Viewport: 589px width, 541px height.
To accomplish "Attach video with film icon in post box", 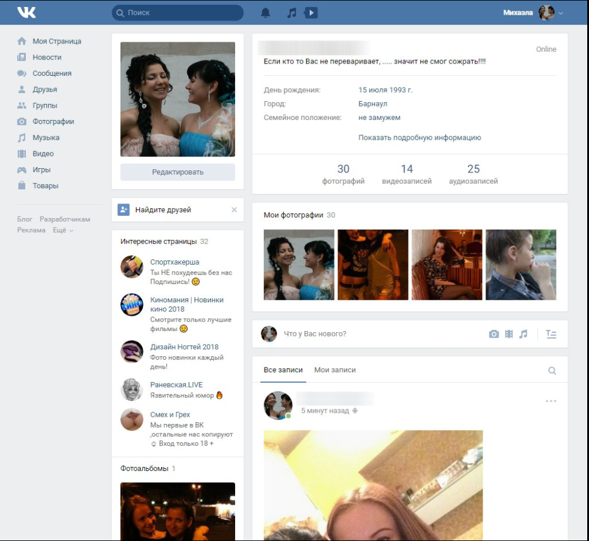I will tap(509, 334).
